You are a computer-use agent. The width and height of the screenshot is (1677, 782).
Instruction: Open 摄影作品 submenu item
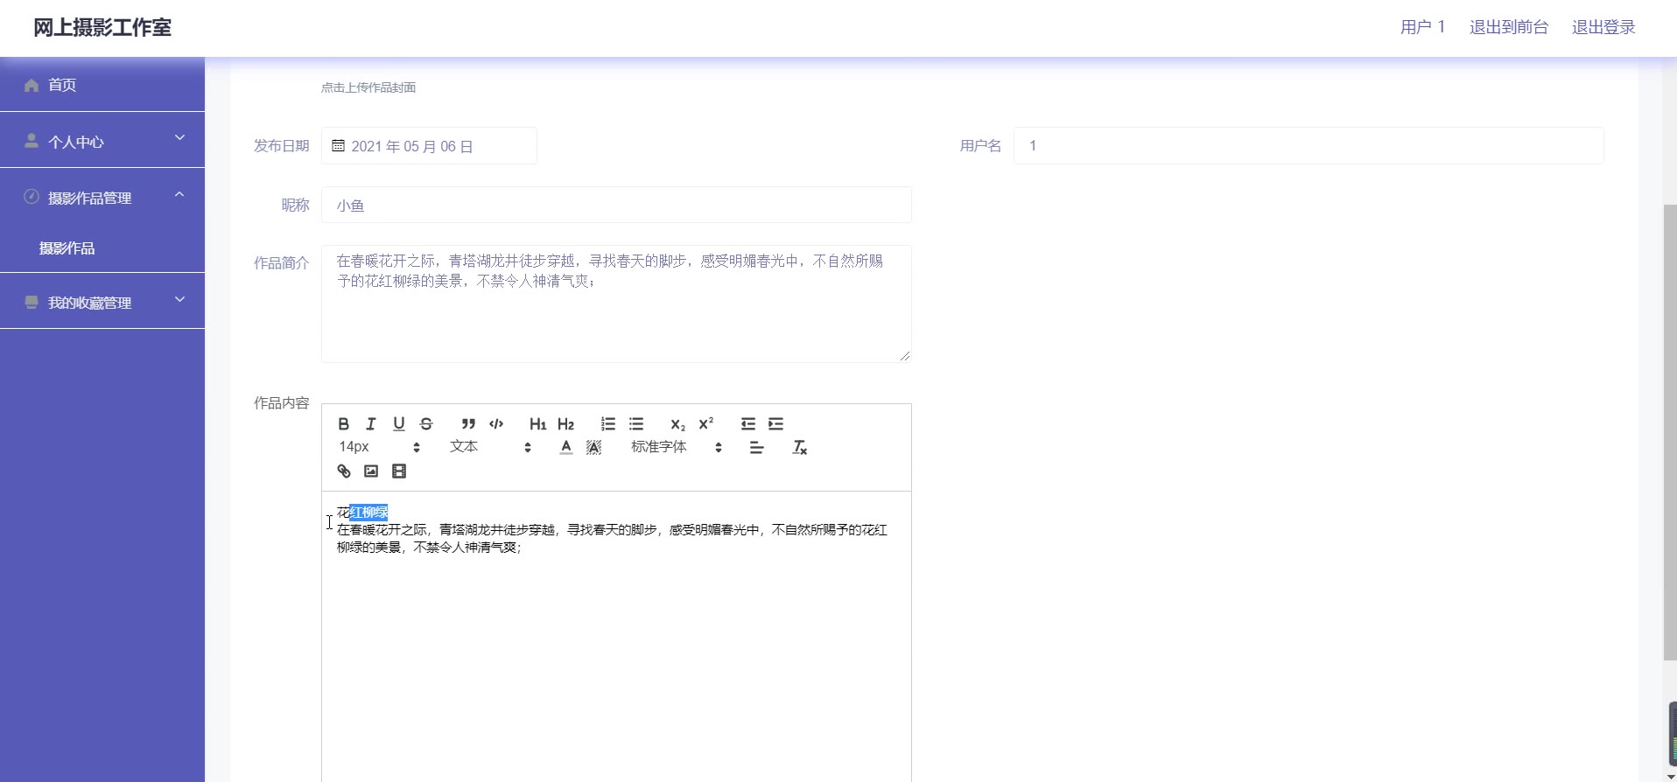(x=67, y=248)
